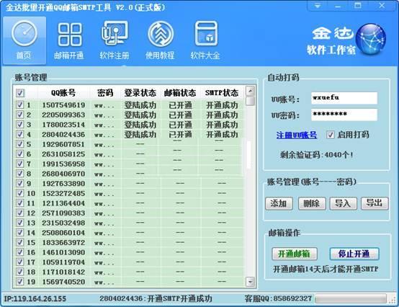This screenshot has width=399, height=307.
Task: Uncheck row 3 account 1780023514
Action: [x=20, y=125]
